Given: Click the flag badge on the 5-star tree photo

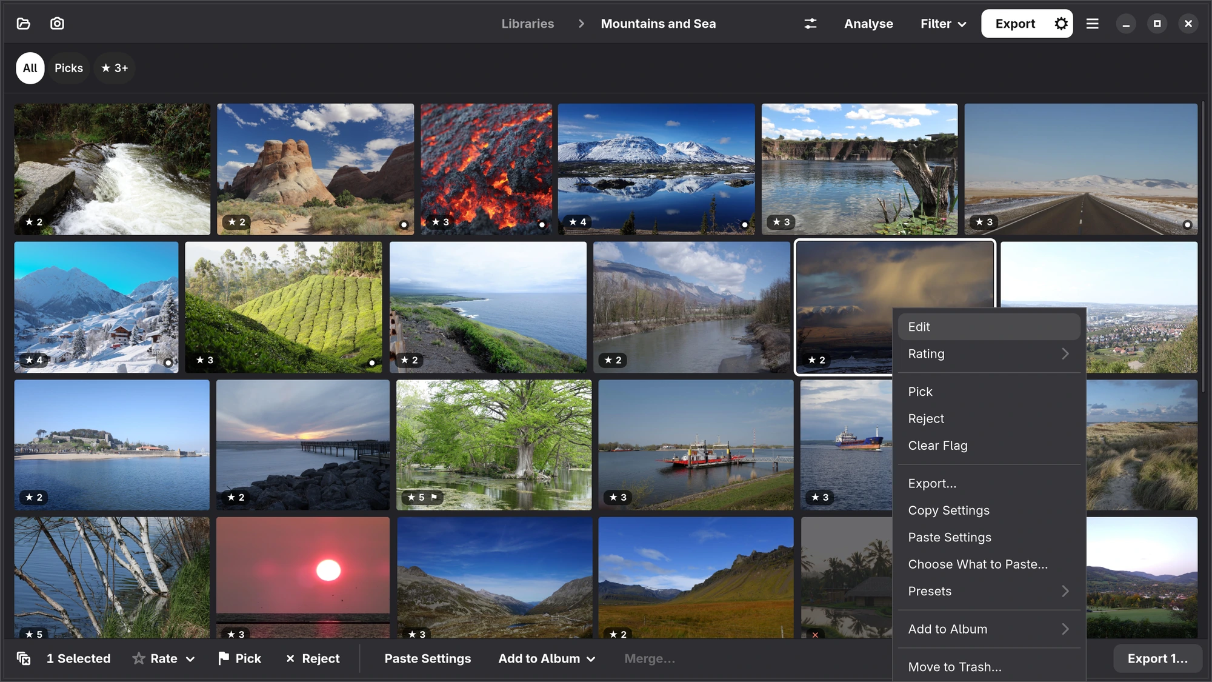Looking at the screenshot, I should tap(434, 497).
